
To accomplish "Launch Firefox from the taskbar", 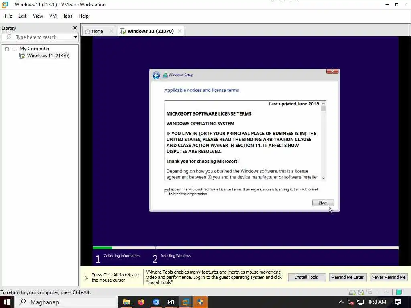I will pyautogui.click(x=141, y=302).
